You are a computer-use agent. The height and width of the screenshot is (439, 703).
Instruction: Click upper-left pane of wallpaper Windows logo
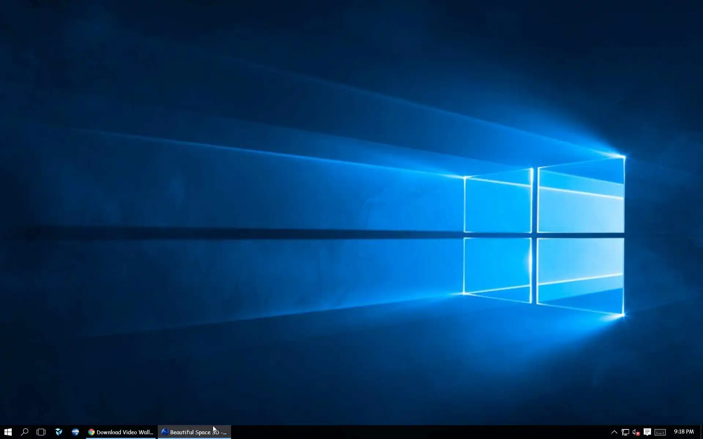497,207
